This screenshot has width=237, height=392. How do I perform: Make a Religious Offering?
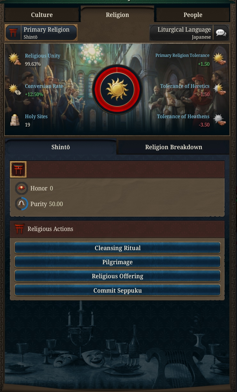[x=118, y=276]
